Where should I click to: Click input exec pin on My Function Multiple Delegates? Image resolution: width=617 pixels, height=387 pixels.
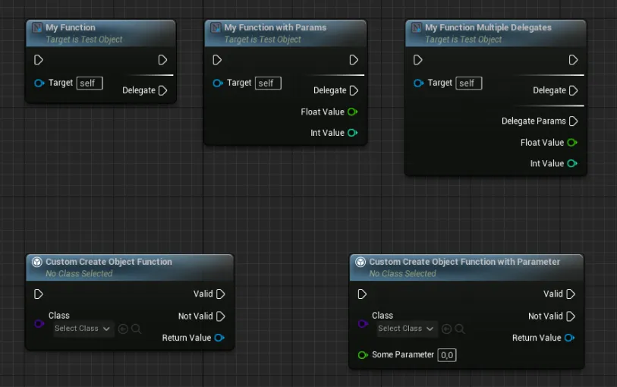pyautogui.click(x=418, y=60)
